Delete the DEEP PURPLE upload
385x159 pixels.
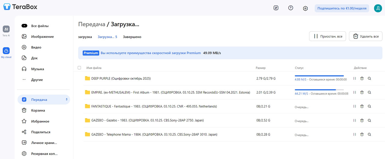[362, 78]
